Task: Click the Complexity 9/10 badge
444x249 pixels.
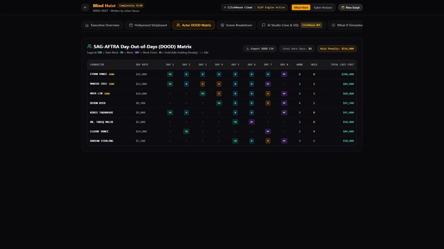Action: (131, 5)
